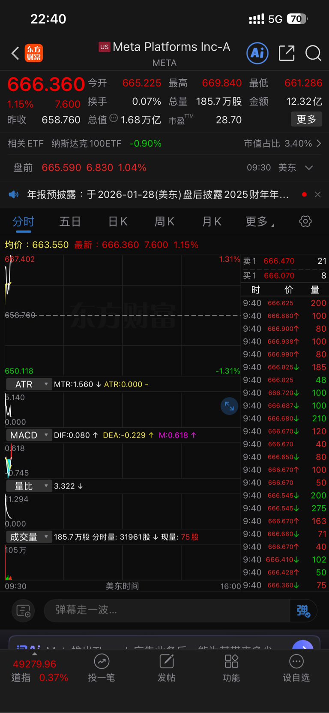Tap the share export icon
Screen dimensions: 329x713
coord(287,53)
